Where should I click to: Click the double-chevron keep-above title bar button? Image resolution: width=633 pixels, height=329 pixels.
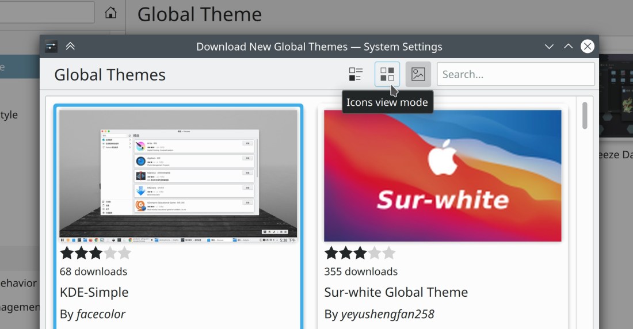pos(70,47)
